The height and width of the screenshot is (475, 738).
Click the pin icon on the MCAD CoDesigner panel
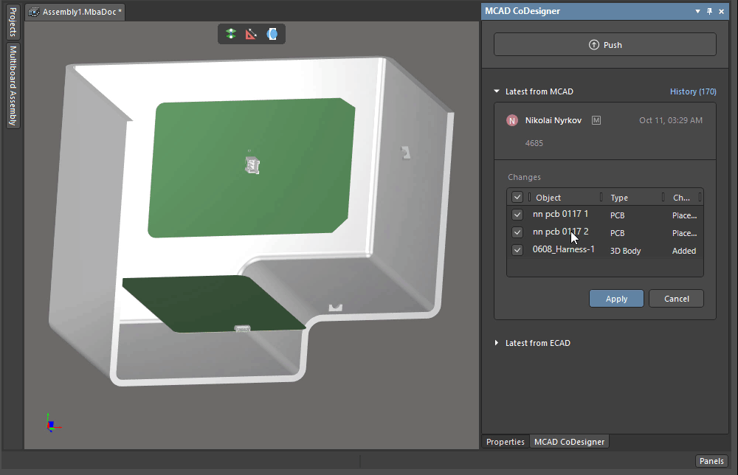click(x=709, y=11)
